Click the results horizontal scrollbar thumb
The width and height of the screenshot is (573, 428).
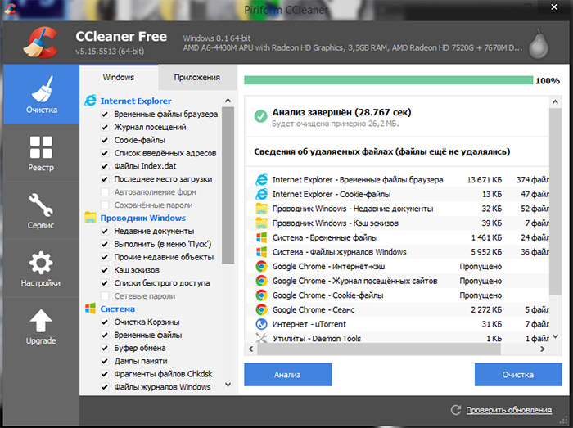[379, 349]
